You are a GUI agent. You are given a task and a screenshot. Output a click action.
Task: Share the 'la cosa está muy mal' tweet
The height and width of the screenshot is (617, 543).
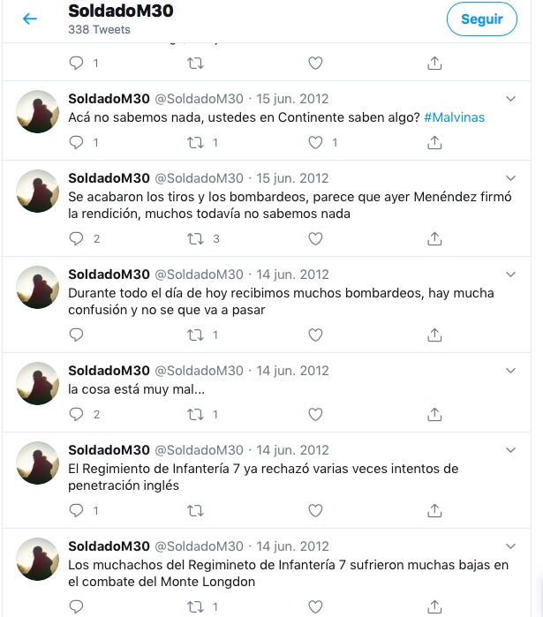coord(434,414)
